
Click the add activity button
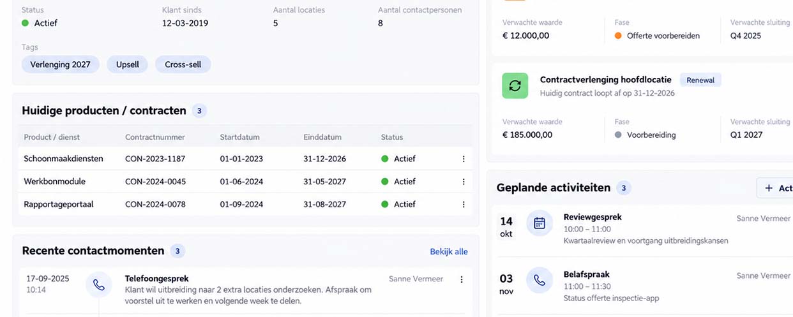[775, 188]
